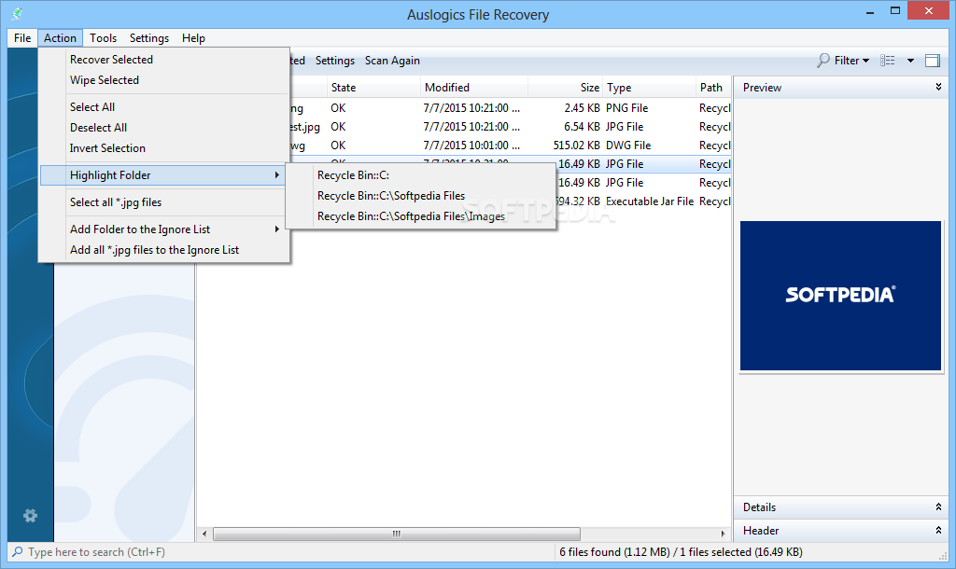Expand the Header panel chevron

pyautogui.click(x=938, y=530)
